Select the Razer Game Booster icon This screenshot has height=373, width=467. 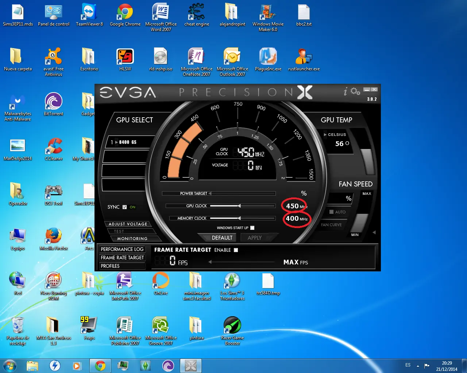pyautogui.click(x=232, y=331)
